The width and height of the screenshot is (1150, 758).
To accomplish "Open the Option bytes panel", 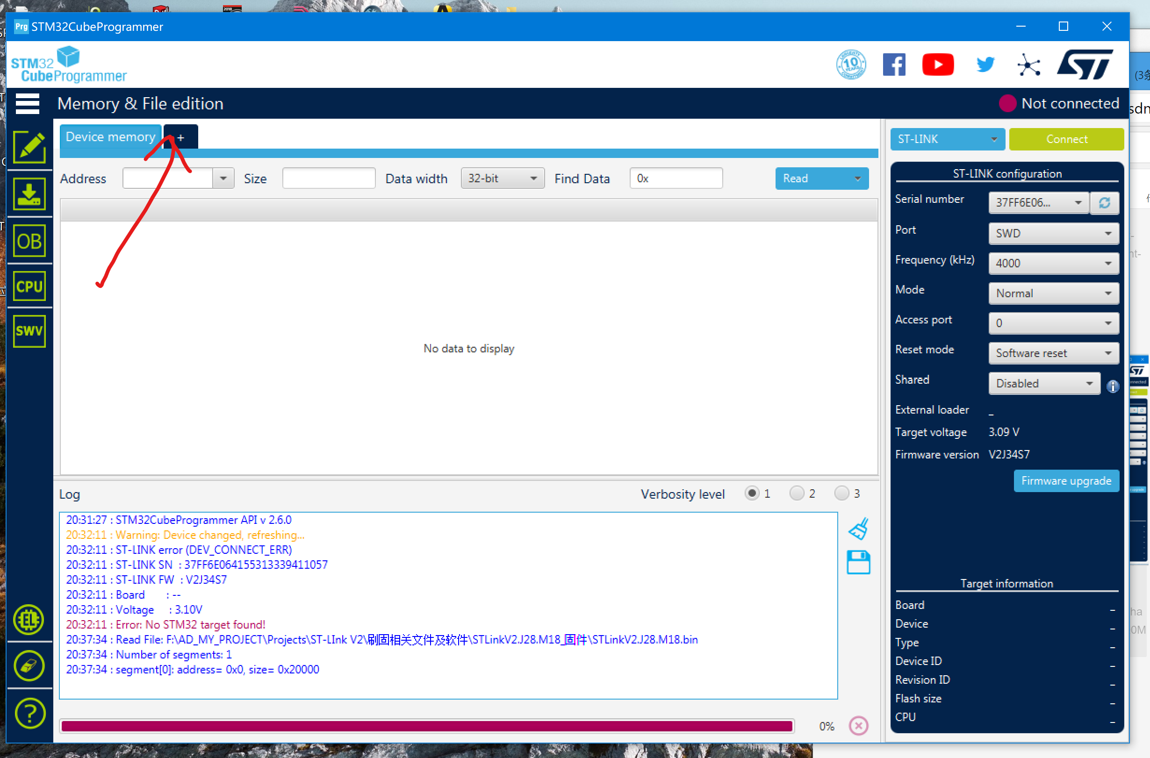I will click(29, 240).
